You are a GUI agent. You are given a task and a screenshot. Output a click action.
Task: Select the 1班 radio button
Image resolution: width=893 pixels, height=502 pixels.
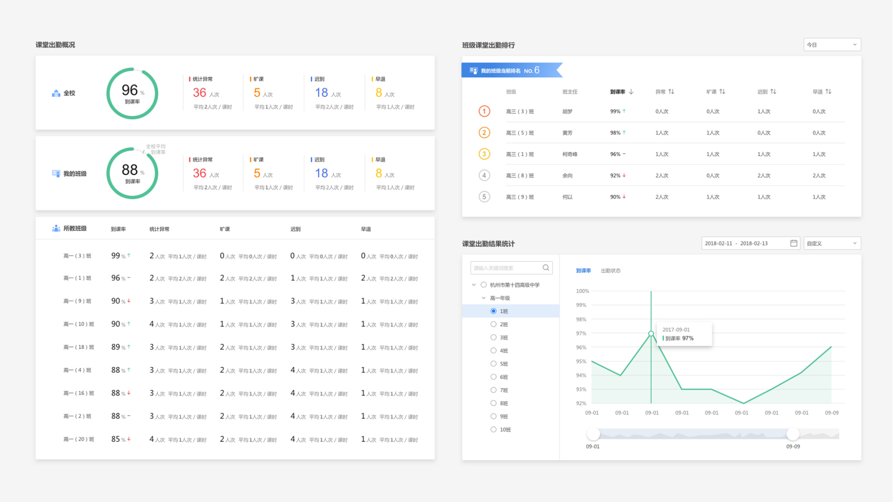coord(493,311)
